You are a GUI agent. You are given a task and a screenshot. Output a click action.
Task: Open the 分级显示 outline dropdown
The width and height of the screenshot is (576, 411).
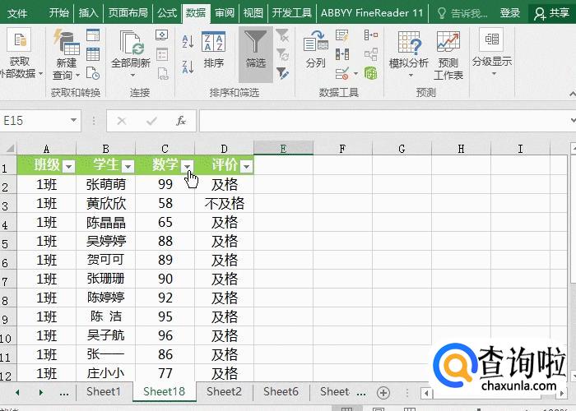pyautogui.click(x=492, y=53)
